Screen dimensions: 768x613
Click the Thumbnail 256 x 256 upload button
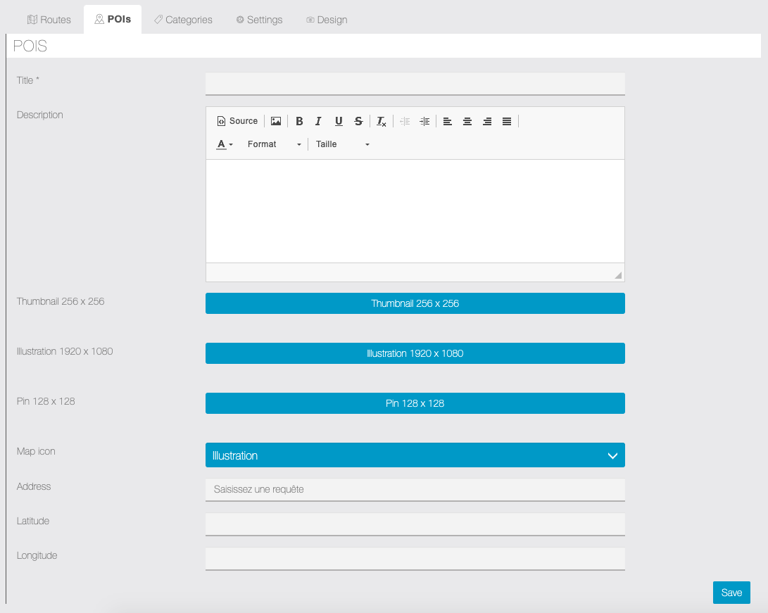click(415, 303)
